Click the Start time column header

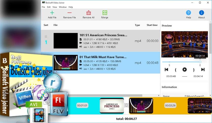point(152,25)
